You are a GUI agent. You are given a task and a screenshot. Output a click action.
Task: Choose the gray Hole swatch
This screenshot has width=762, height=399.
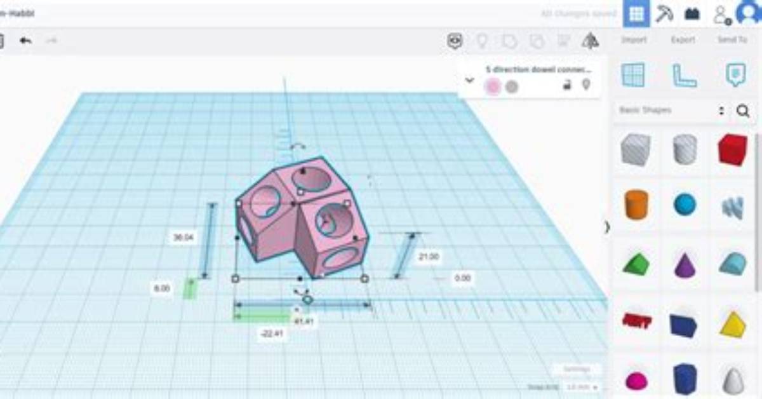[x=512, y=87]
